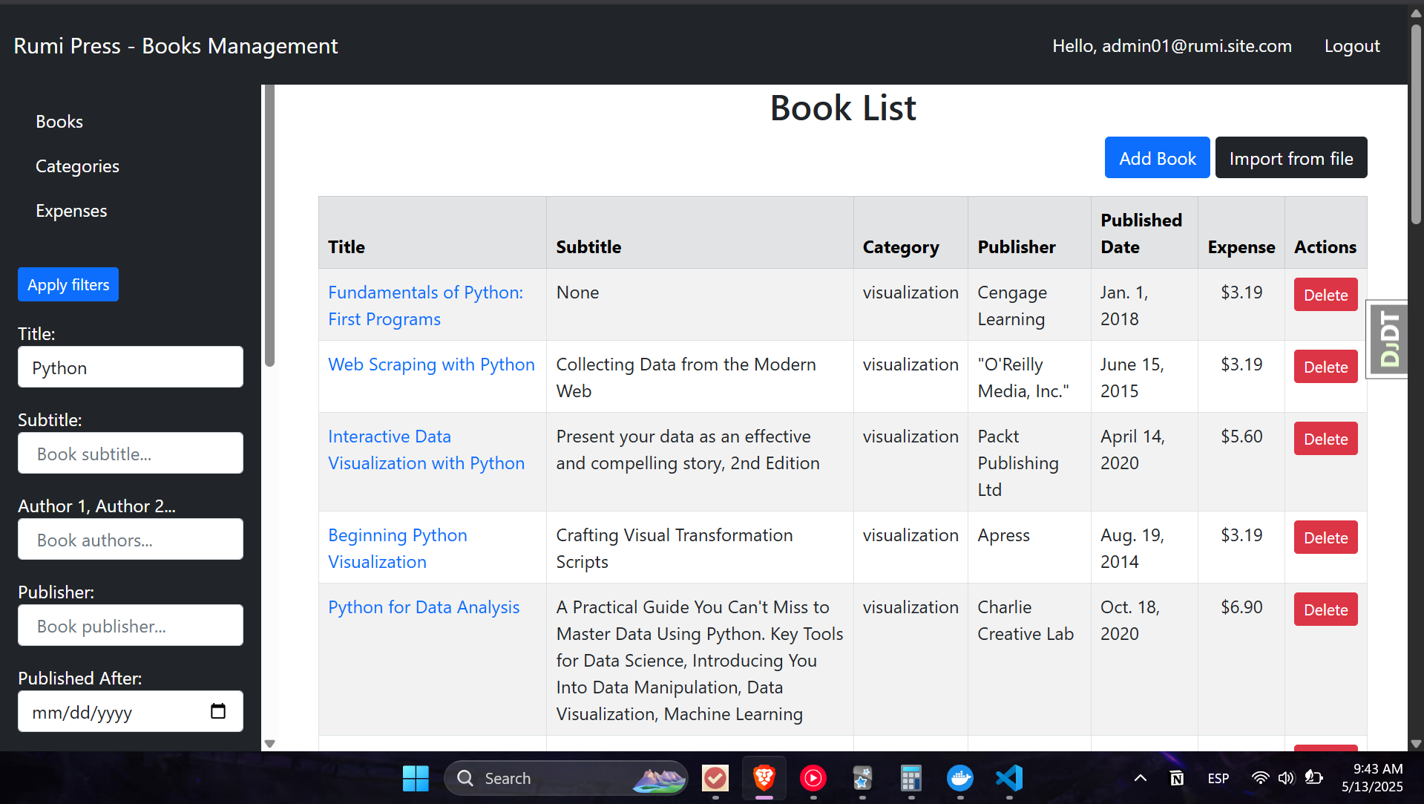Click Logout in the header
This screenshot has width=1424, height=804.
1352,46
